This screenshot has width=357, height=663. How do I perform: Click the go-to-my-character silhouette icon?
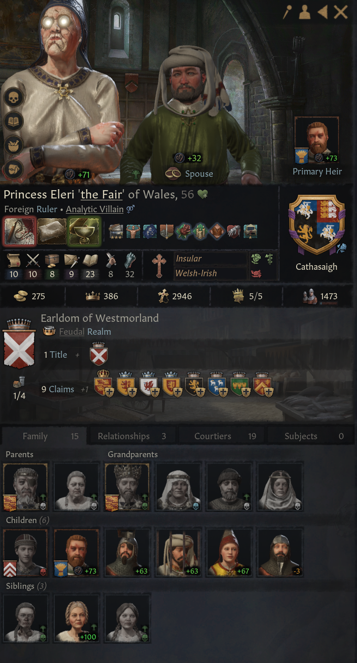pyautogui.click(x=304, y=12)
